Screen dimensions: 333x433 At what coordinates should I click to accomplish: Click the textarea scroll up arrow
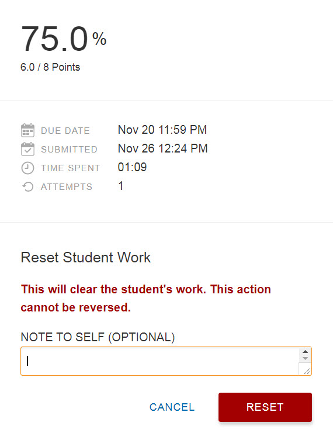(305, 352)
